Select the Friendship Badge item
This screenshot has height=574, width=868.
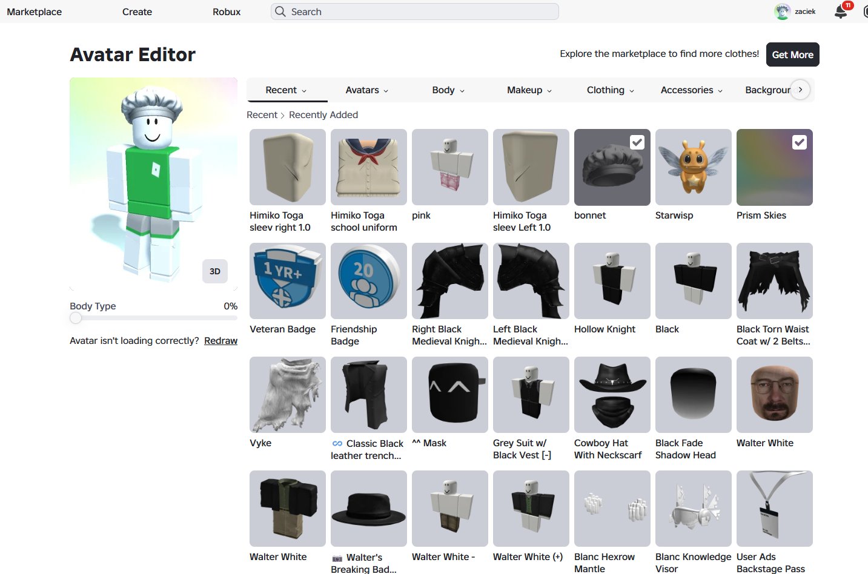click(369, 281)
